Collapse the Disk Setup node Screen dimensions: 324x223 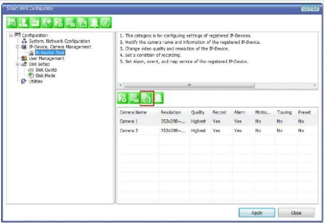18,64
